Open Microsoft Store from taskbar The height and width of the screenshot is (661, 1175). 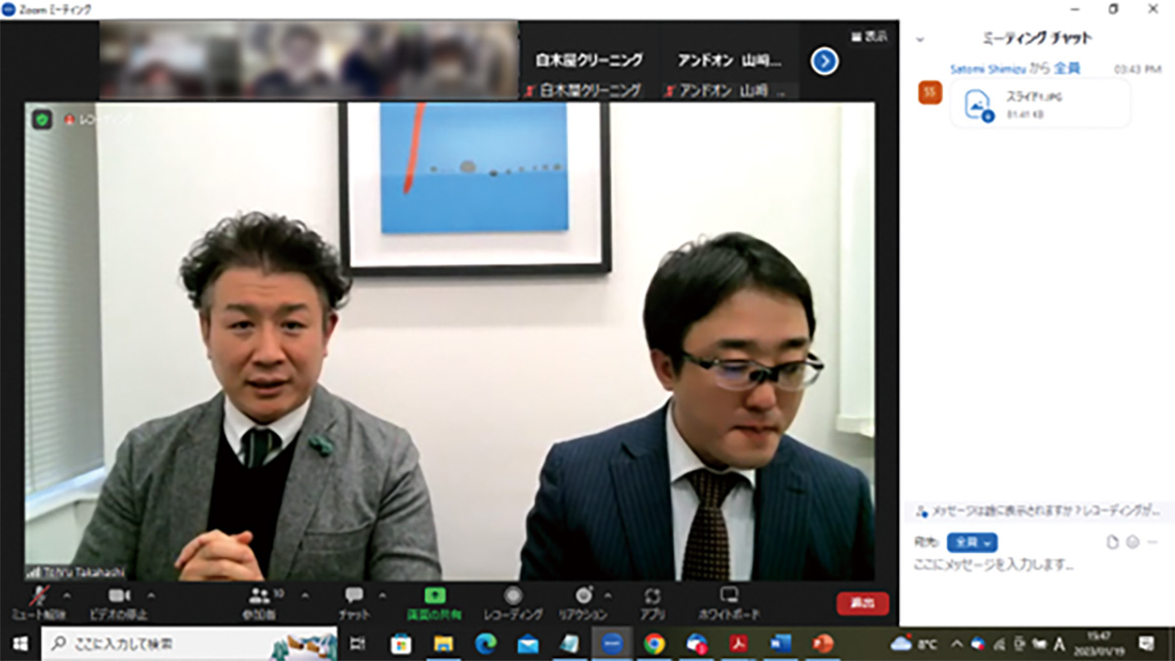400,643
